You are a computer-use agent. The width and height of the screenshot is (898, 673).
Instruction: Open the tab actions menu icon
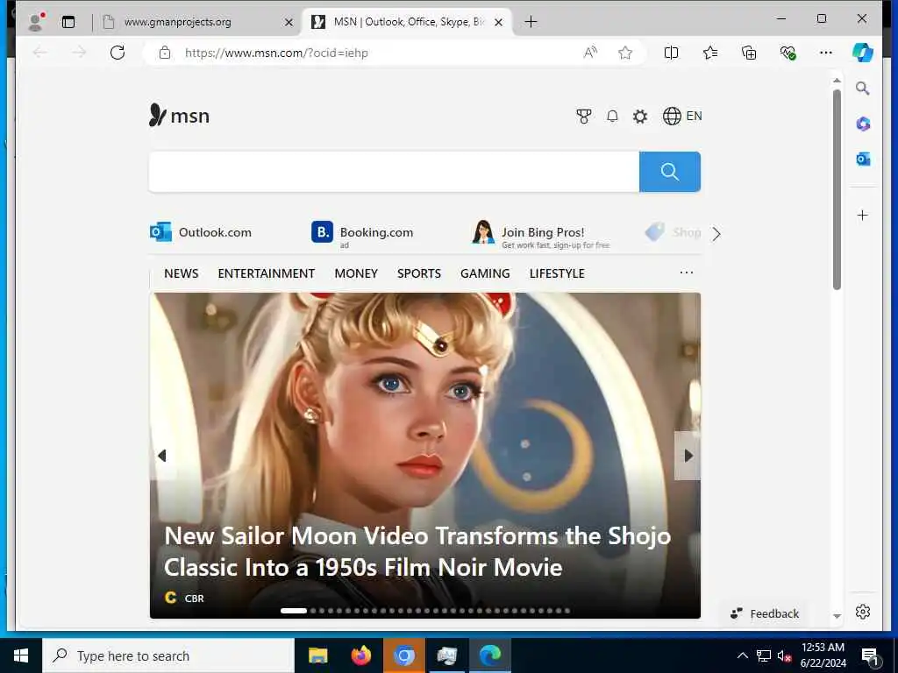click(68, 22)
